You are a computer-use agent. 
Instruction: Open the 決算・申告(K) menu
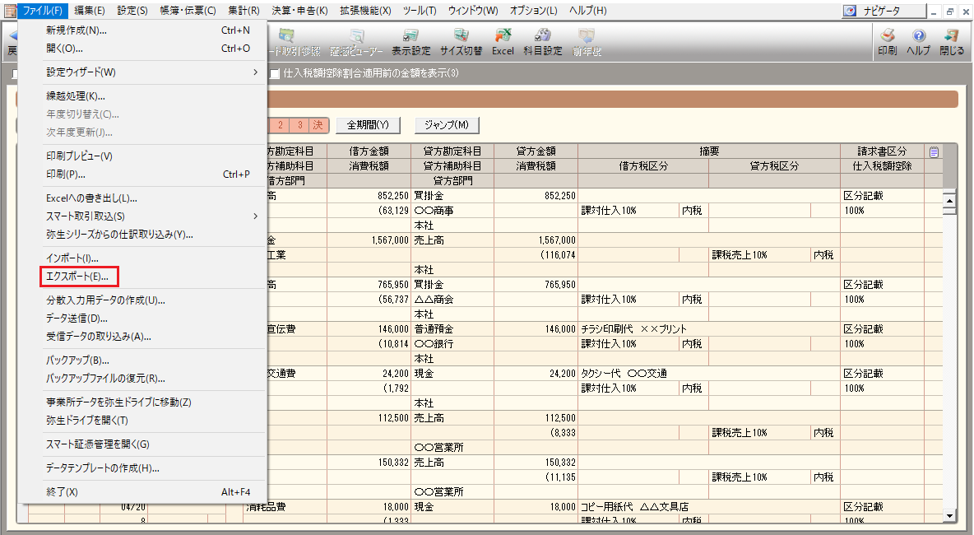coord(299,11)
